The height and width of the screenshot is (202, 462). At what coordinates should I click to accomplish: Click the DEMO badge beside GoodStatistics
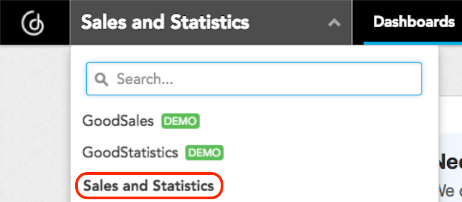(x=204, y=152)
